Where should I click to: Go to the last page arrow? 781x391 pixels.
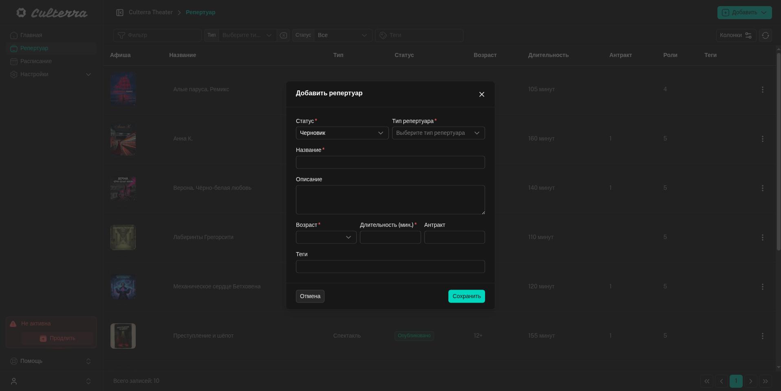tap(765, 381)
